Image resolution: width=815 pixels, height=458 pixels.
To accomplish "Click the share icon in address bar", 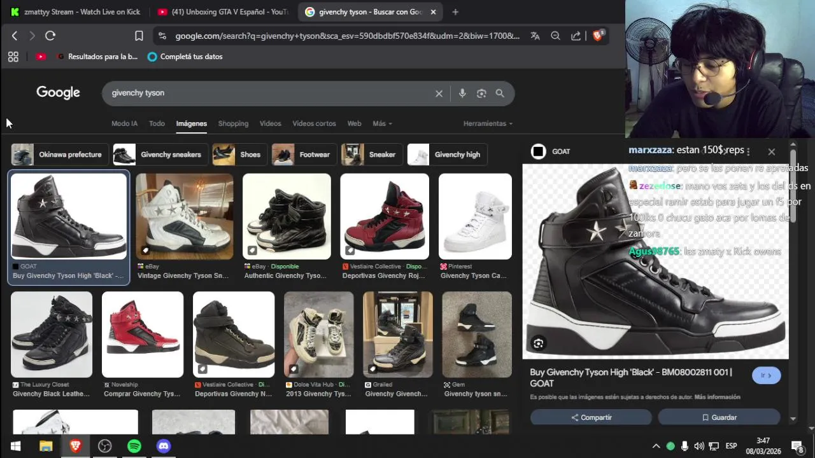I will [576, 36].
